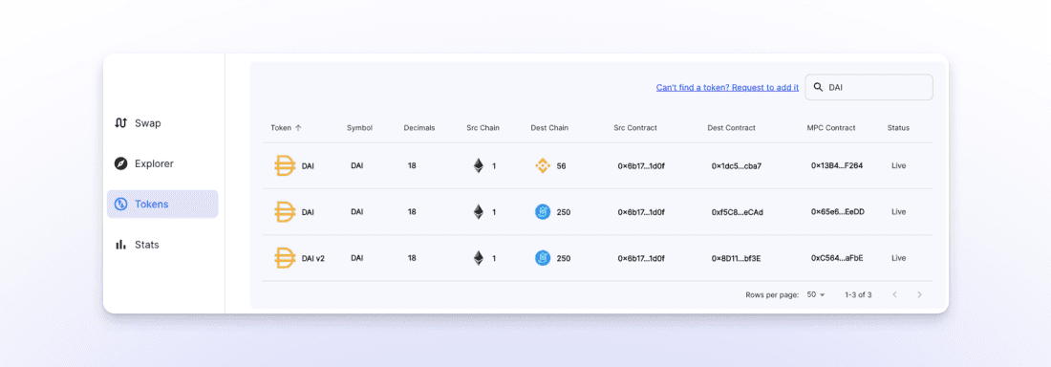
Task: Click the 1-3 of 3 pagination text
Action: pos(858,294)
